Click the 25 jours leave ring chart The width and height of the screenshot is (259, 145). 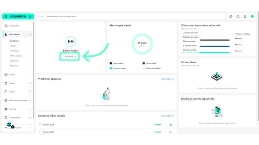(142, 44)
